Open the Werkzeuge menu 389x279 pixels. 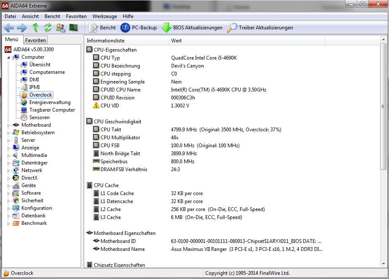click(105, 16)
